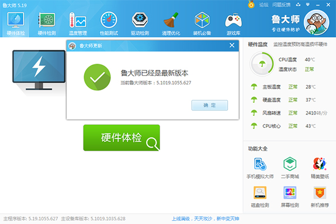
Task: Click the 鲁大师 5.19 window title
Action: [15, 6]
